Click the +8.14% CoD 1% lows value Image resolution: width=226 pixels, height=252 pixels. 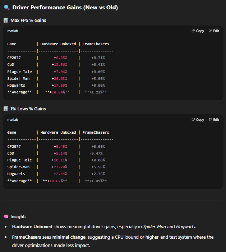(61, 154)
